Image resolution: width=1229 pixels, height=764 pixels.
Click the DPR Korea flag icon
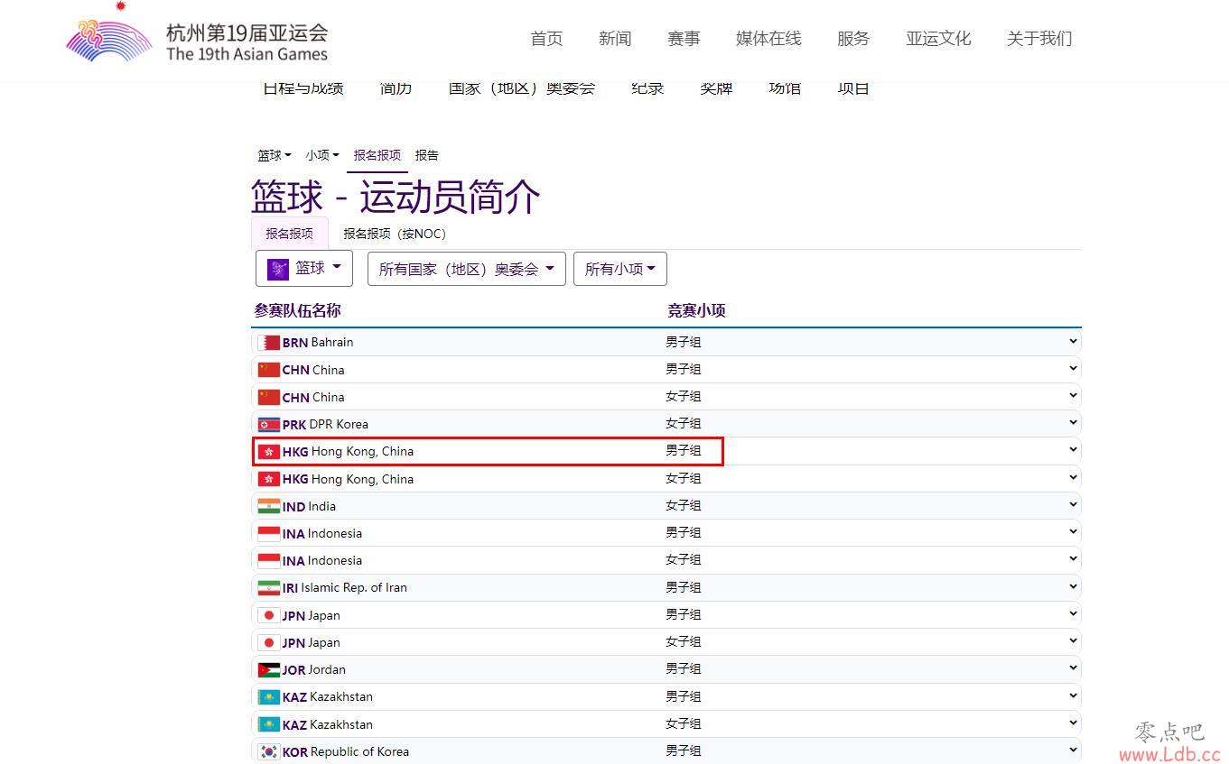(x=268, y=424)
